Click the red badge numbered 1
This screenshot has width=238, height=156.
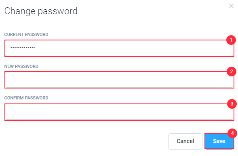pyautogui.click(x=231, y=40)
